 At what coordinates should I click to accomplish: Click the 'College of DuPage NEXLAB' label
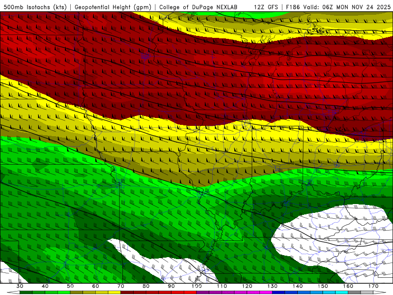(x=198, y=7)
